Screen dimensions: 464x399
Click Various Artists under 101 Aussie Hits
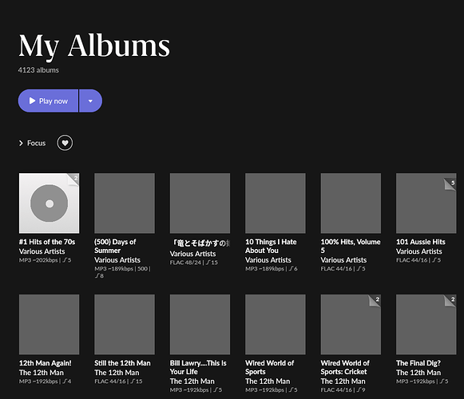419,251
